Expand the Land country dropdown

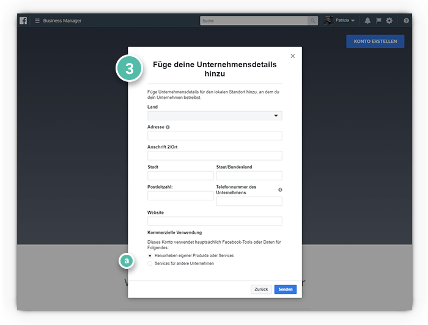(215, 115)
